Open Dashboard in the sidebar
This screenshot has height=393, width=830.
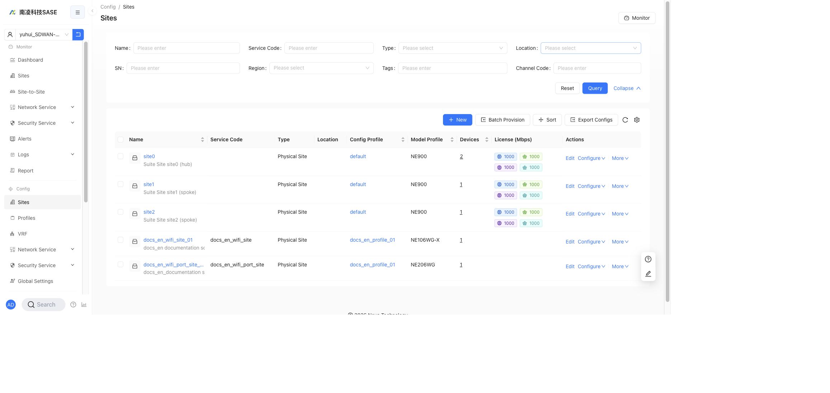[x=42, y=60]
